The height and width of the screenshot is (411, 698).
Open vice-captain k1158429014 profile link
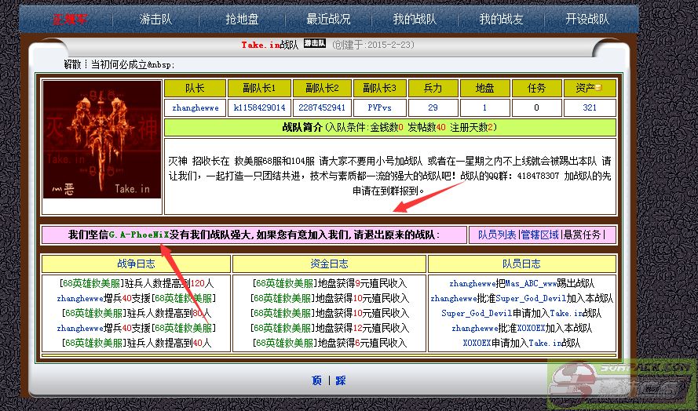[x=259, y=107]
